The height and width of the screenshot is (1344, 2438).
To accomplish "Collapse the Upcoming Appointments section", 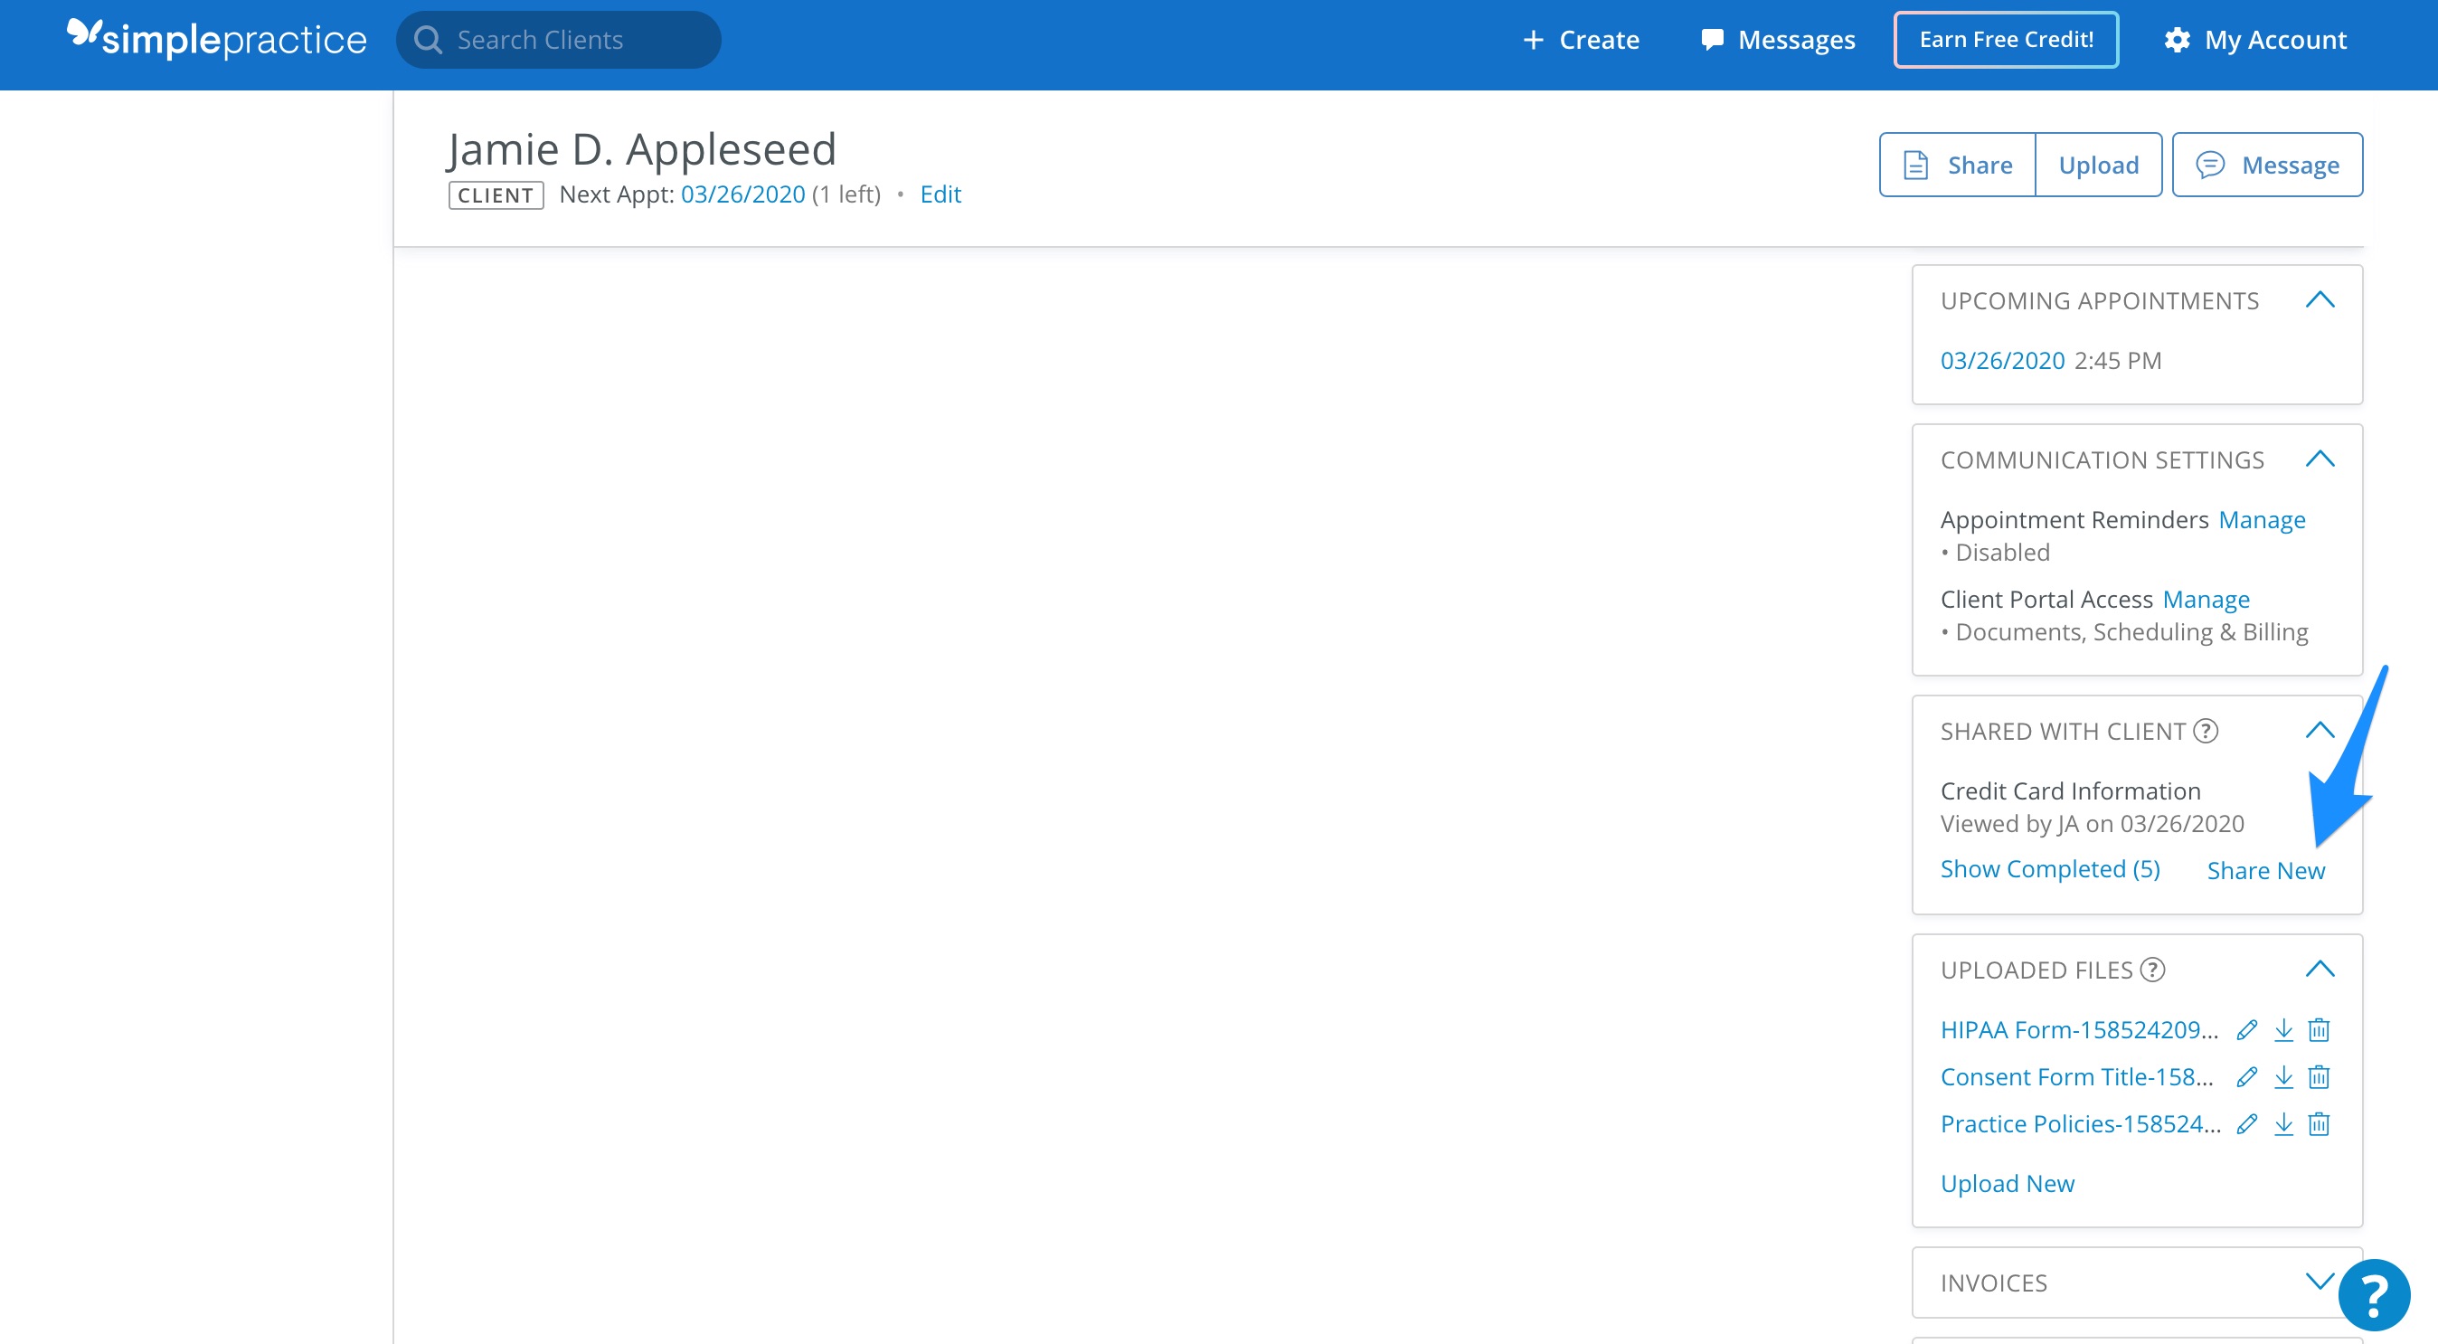I will (x=2319, y=301).
